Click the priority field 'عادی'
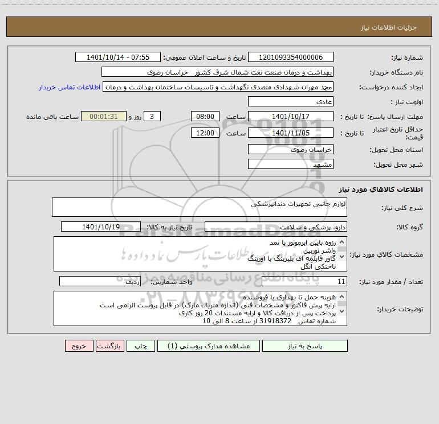Viewport: 439px width, 424px height. click(x=291, y=102)
